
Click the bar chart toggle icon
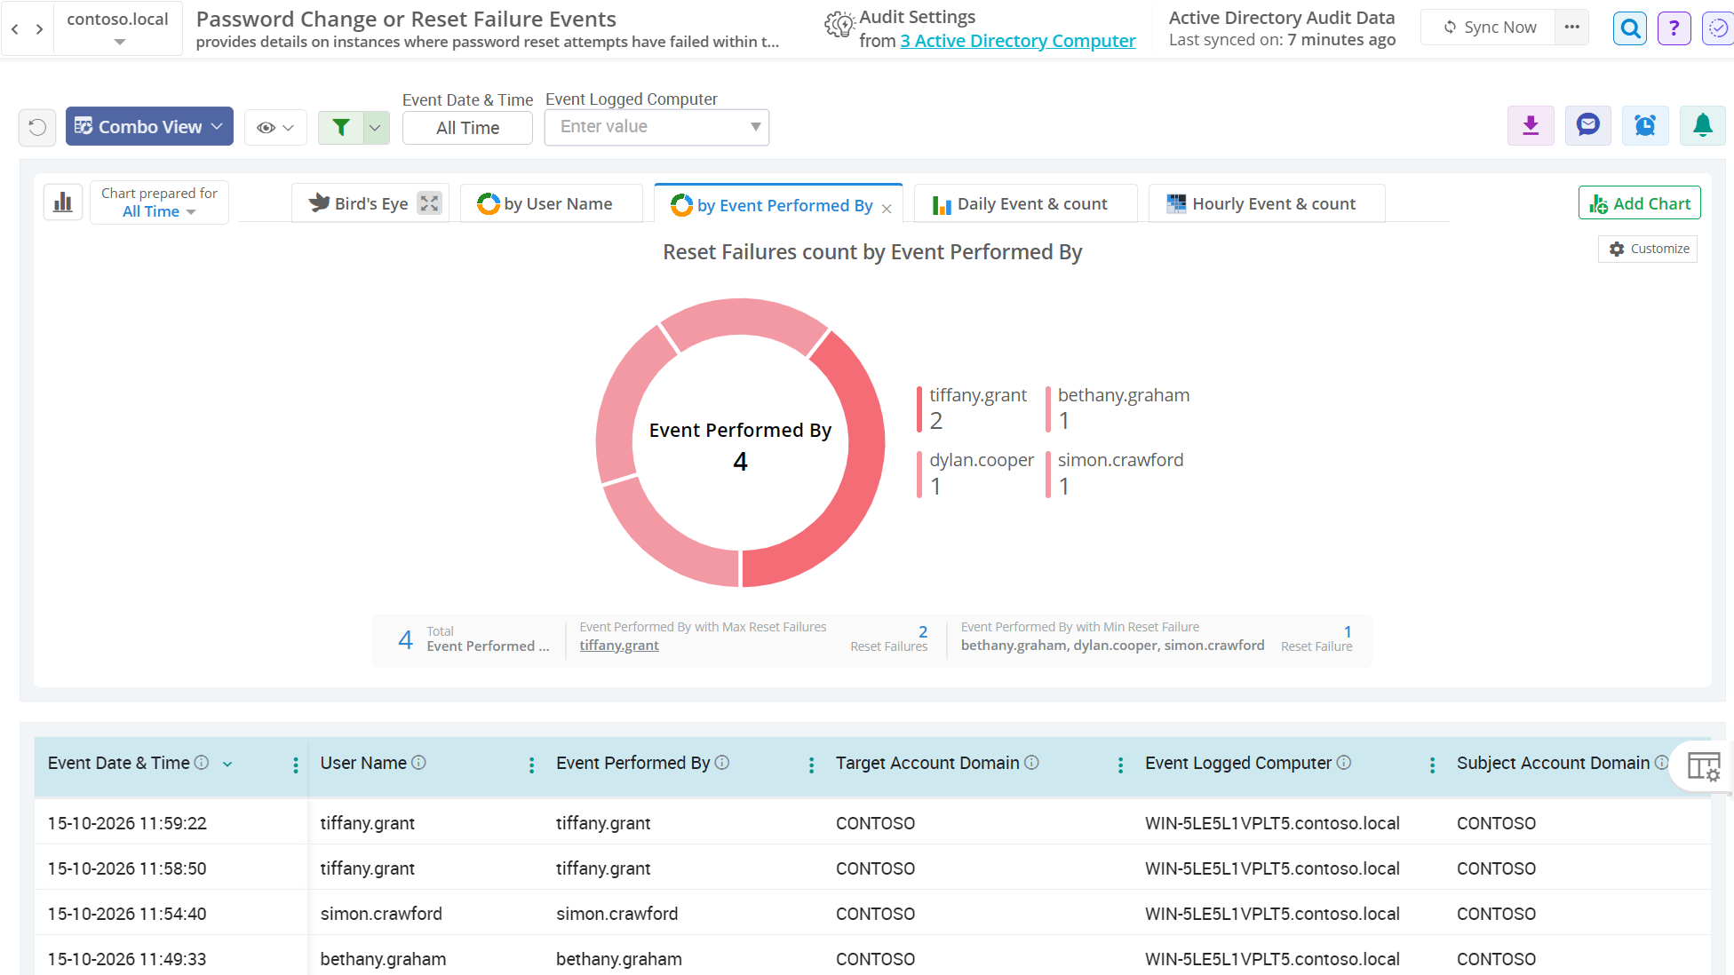point(63,202)
